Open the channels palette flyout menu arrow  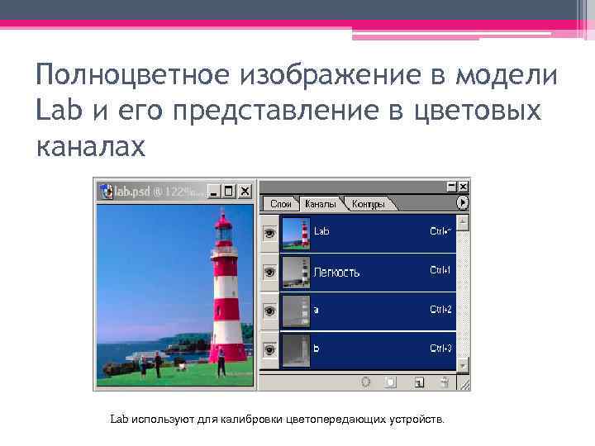pos(462,203)
